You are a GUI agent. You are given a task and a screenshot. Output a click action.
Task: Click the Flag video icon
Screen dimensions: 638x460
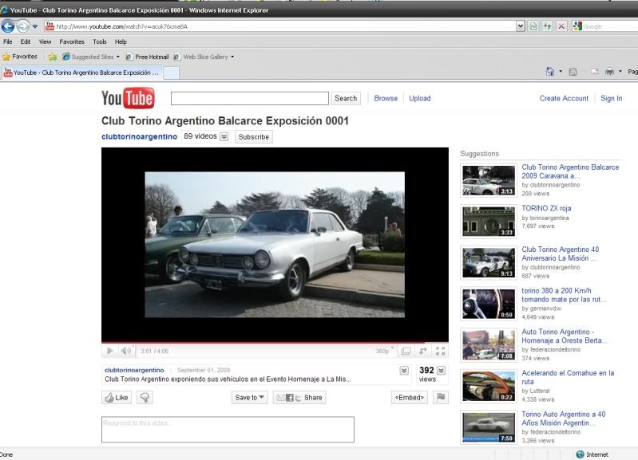pos(441,398)
